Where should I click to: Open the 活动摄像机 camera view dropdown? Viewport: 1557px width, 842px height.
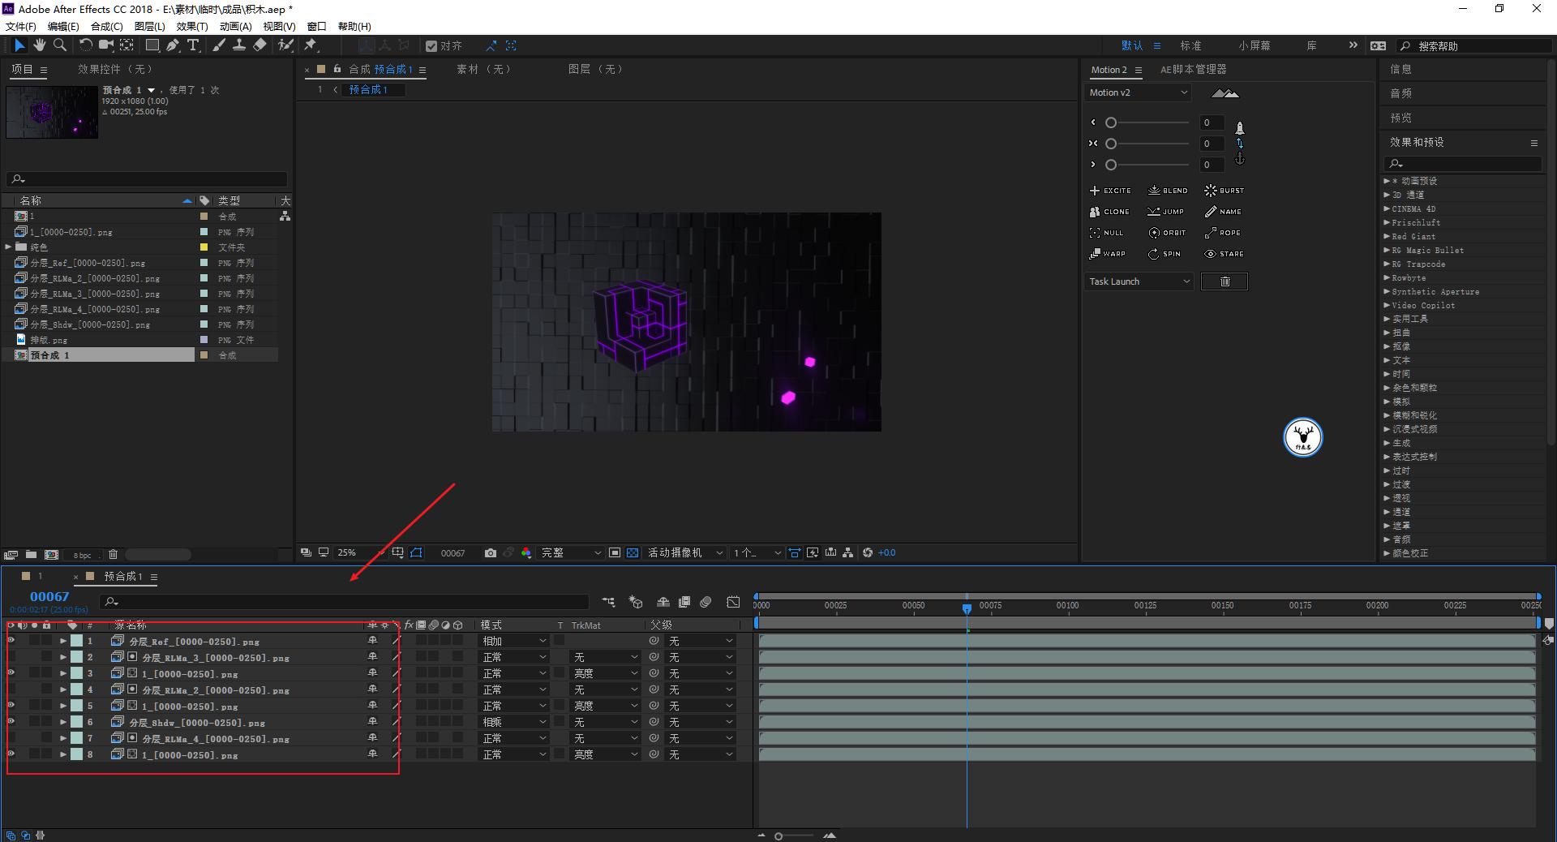point(684,552)
